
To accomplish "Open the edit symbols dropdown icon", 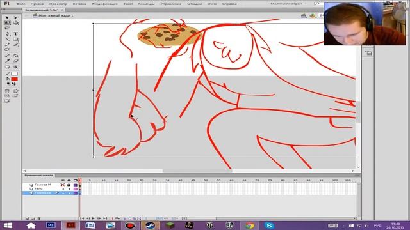I will tap(313, 15).
